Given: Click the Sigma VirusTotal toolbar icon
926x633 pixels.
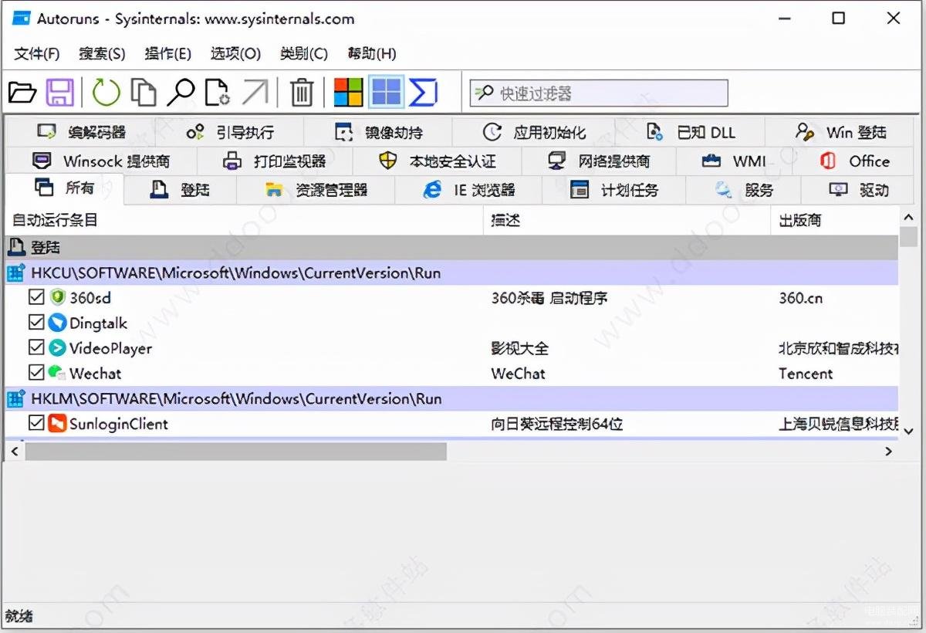Looking at the screenshot, I should tap(423, 93).
